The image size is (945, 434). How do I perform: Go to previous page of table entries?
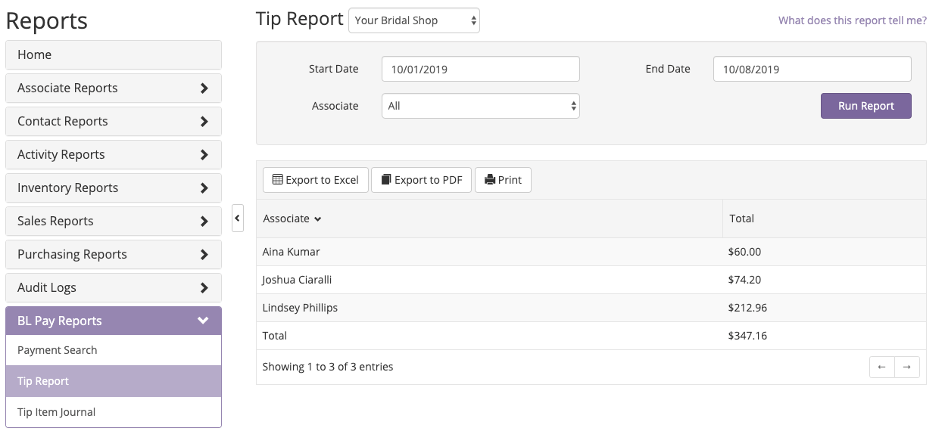click(x=881, y=367)
